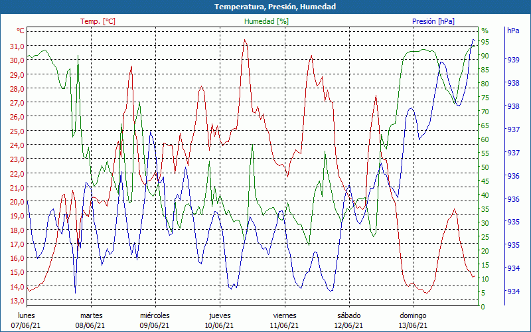Image resolution: width=531 pixels, height=332 pixels.
Task: Click the 21,0 temperature axis value
Action: coord(16,188)
